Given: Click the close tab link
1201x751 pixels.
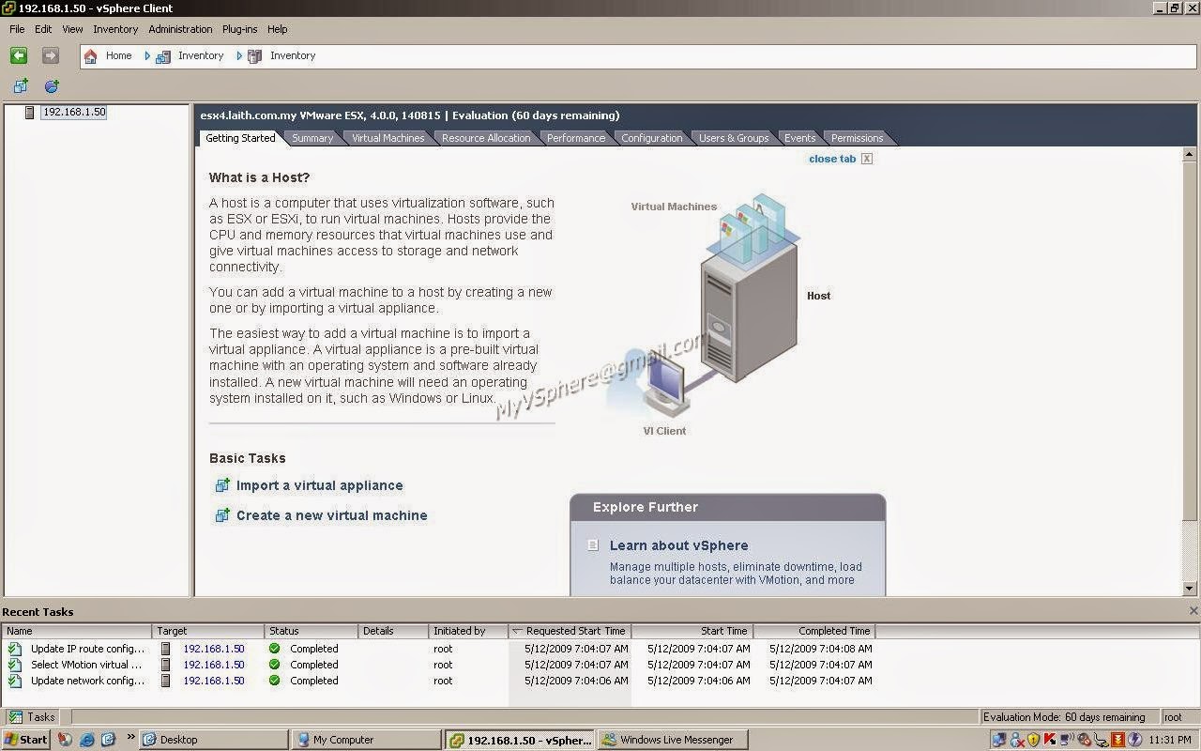Looking at the screenshot, I should [832, 159].
